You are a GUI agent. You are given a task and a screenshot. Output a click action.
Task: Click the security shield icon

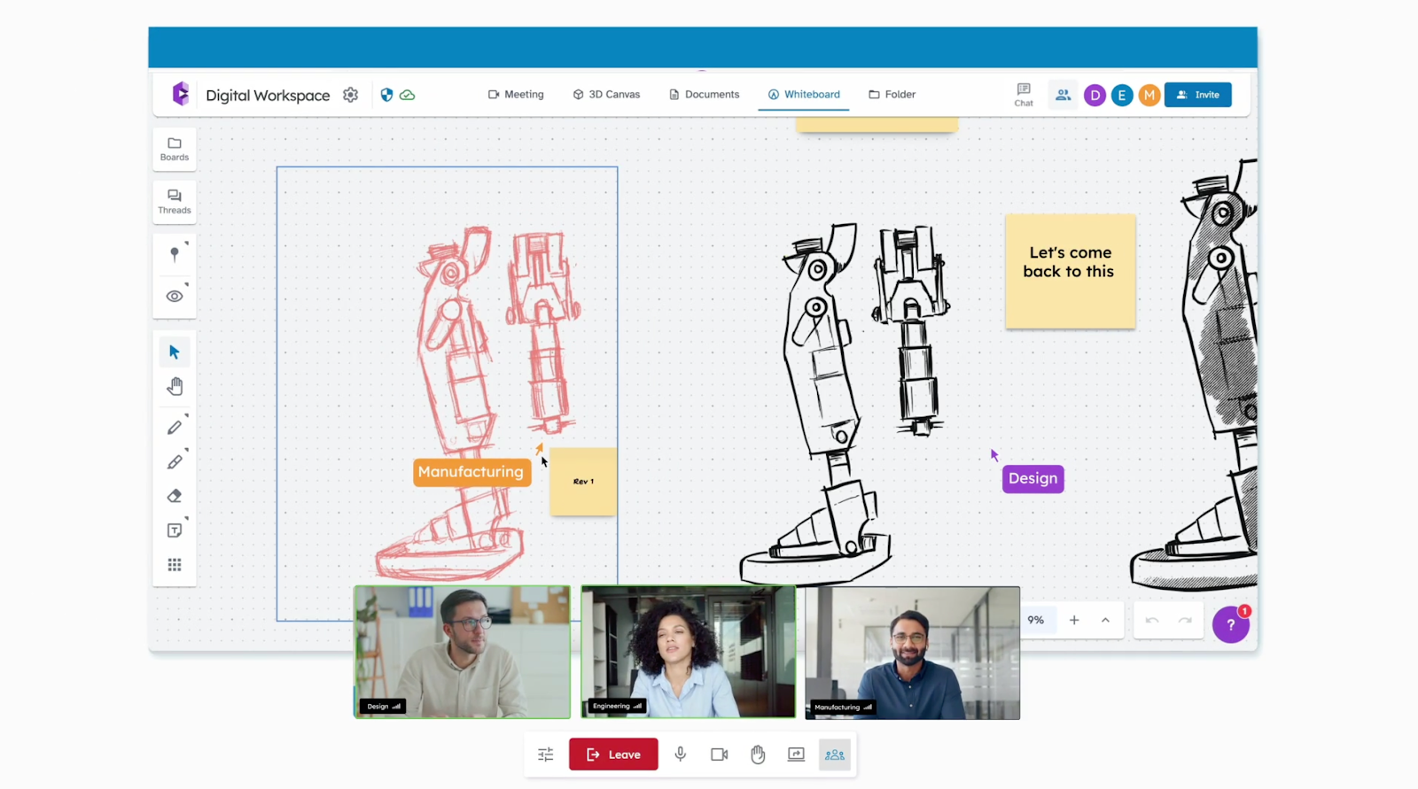coord(386,95)
